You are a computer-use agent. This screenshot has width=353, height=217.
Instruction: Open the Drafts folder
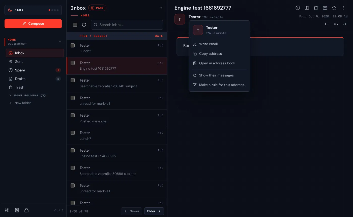pyautogui.click(x=35, y=79)
